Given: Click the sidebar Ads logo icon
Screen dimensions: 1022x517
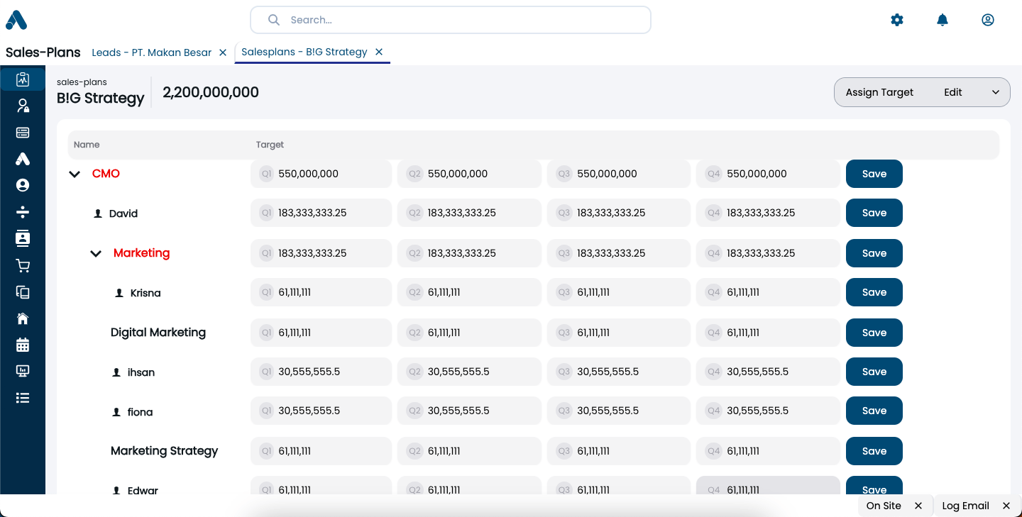Looking at the screenshot, I should (x=23, y=159).
